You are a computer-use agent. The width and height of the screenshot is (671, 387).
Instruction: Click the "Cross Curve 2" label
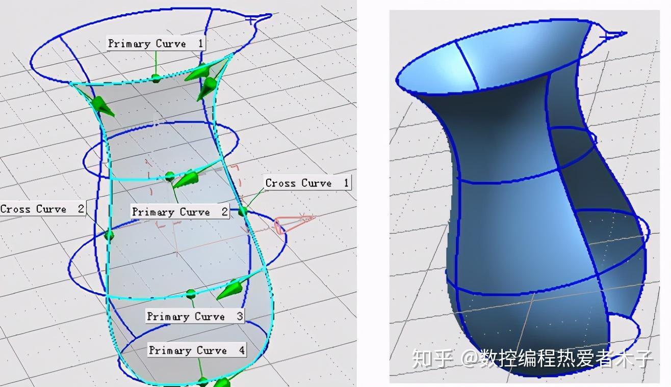tap(42, 209)
